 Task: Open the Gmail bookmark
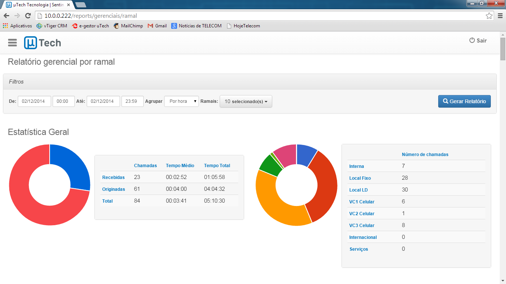157,26
